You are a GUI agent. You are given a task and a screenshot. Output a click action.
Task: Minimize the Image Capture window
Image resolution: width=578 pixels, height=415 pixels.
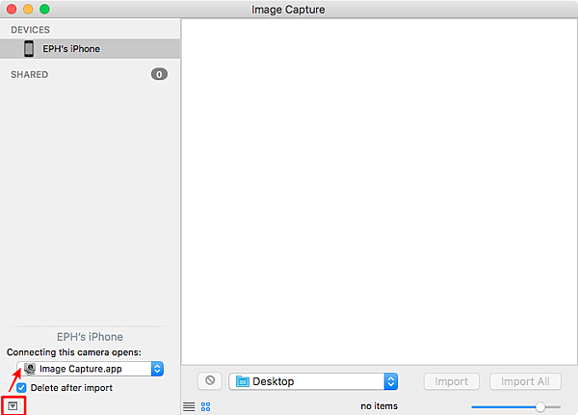click(x=28, y=10)
